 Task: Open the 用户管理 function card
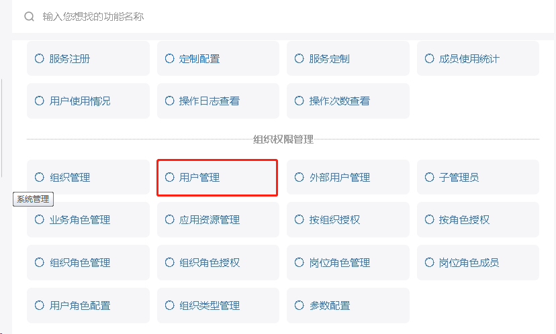click(218, 177)
